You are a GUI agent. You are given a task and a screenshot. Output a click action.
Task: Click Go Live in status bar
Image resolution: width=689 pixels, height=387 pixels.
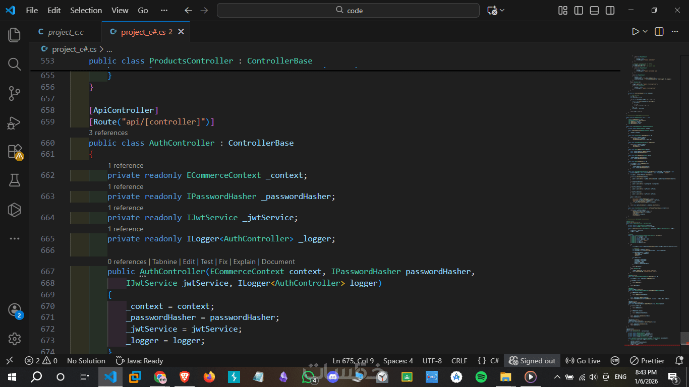[x=583, y=361]
